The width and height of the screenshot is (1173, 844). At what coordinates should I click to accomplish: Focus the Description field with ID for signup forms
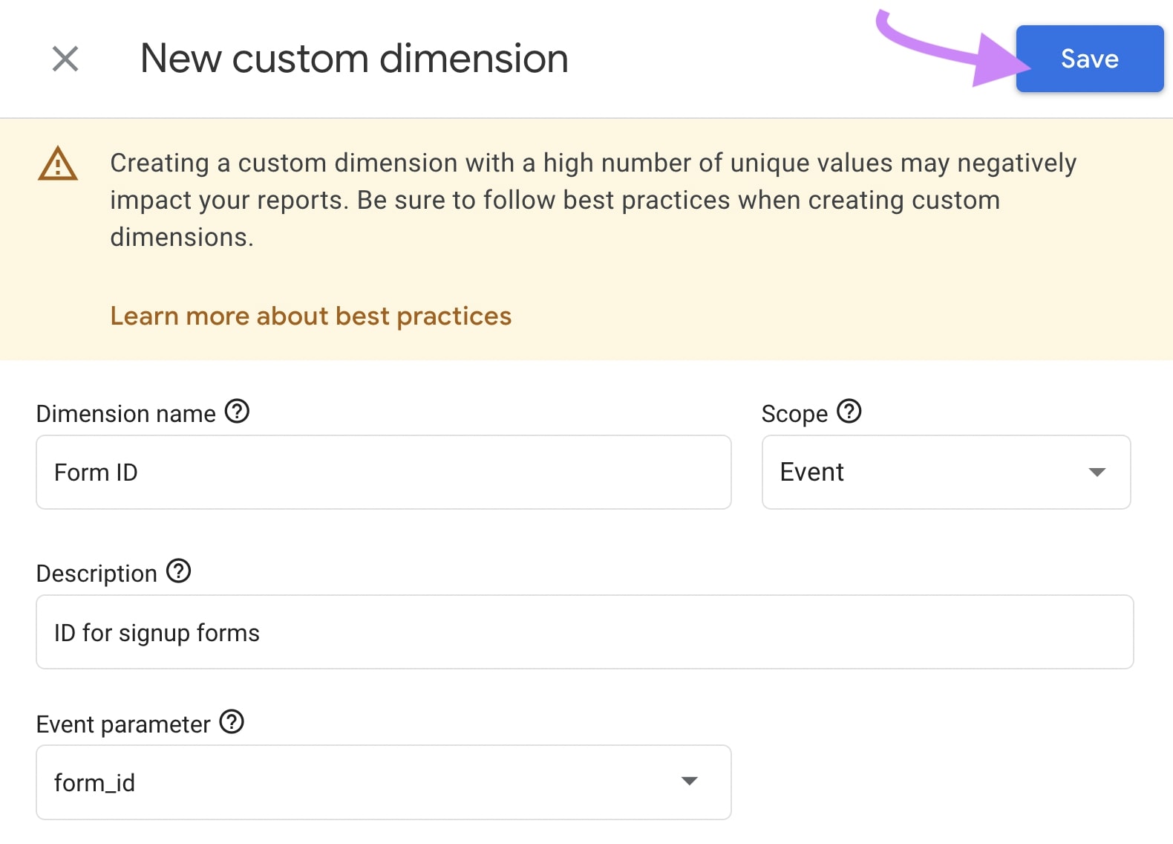tap(585, 632)
